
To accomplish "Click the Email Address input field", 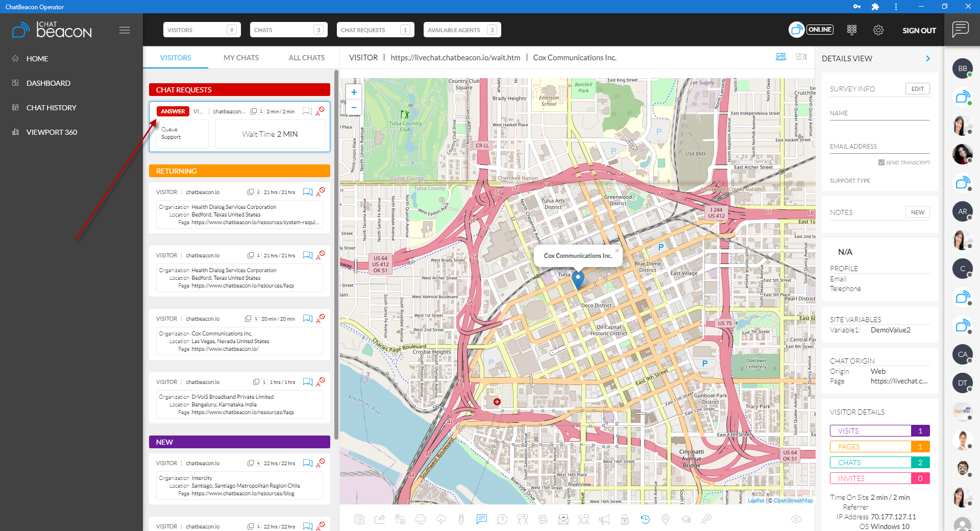I will (x=880, y=148).
